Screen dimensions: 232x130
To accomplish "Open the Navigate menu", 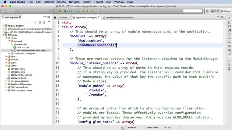I will click(x=74, y=2).
